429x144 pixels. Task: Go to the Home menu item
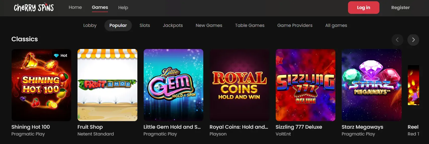(75, 7)
